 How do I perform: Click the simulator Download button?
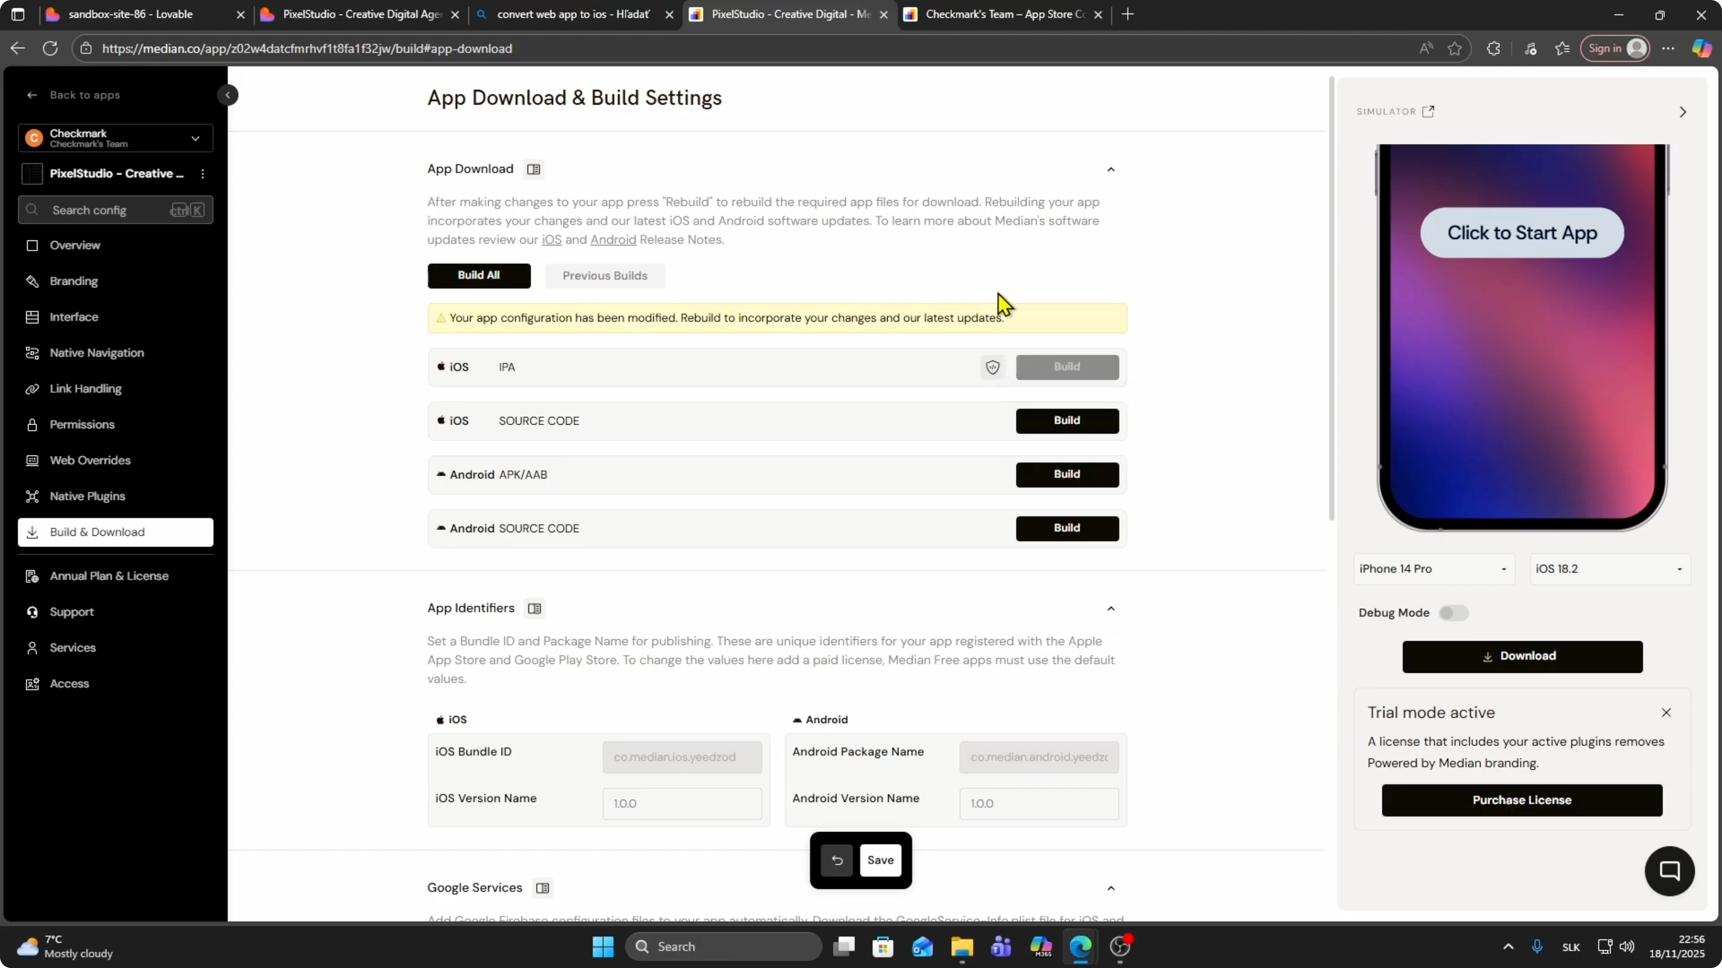[x=1522, y=657]
